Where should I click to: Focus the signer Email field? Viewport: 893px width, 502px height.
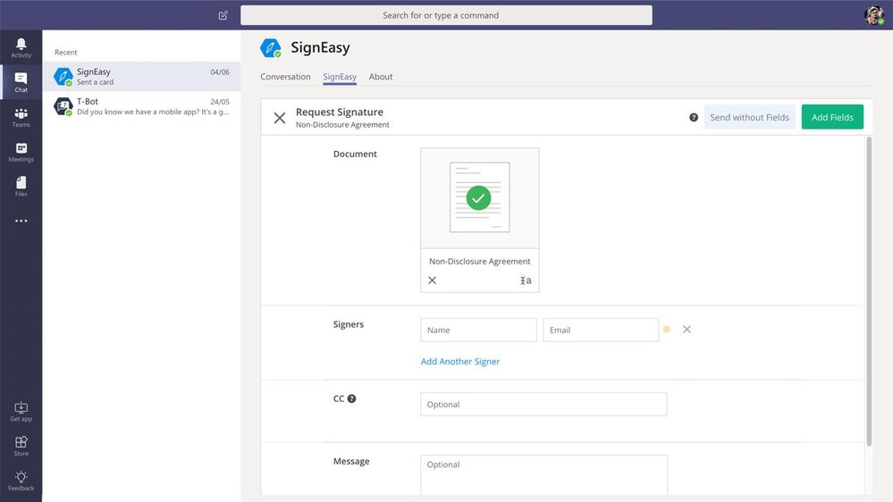point(601,330)
